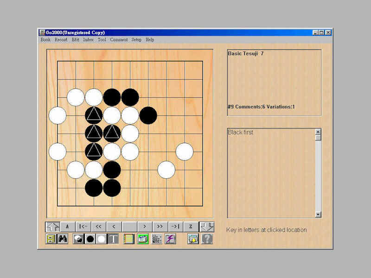The width and height of the screenshot is (371, 278).
Task: Open the Book menu
Action: click(x=45, y=40)
